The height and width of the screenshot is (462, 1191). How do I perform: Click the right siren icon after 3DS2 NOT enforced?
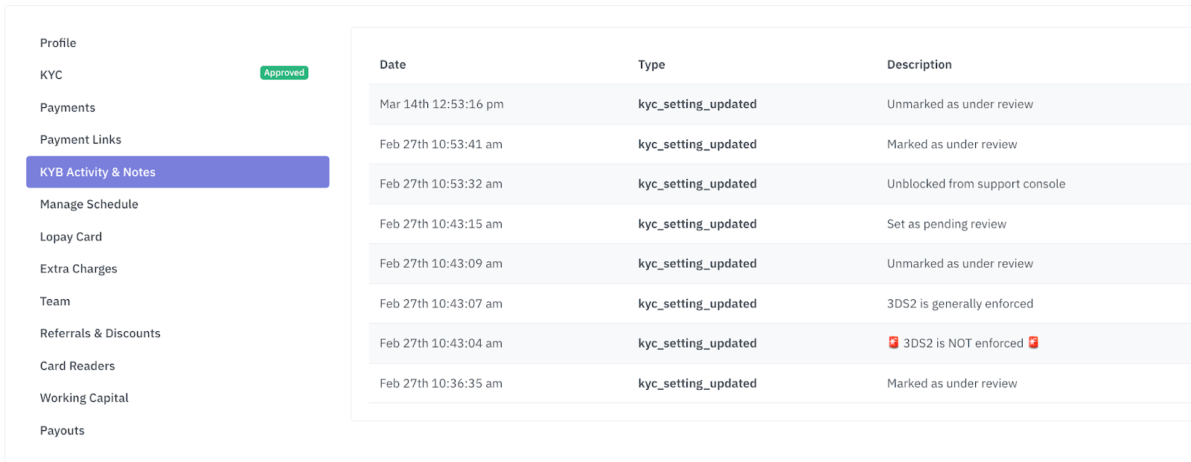point(1033,342)
